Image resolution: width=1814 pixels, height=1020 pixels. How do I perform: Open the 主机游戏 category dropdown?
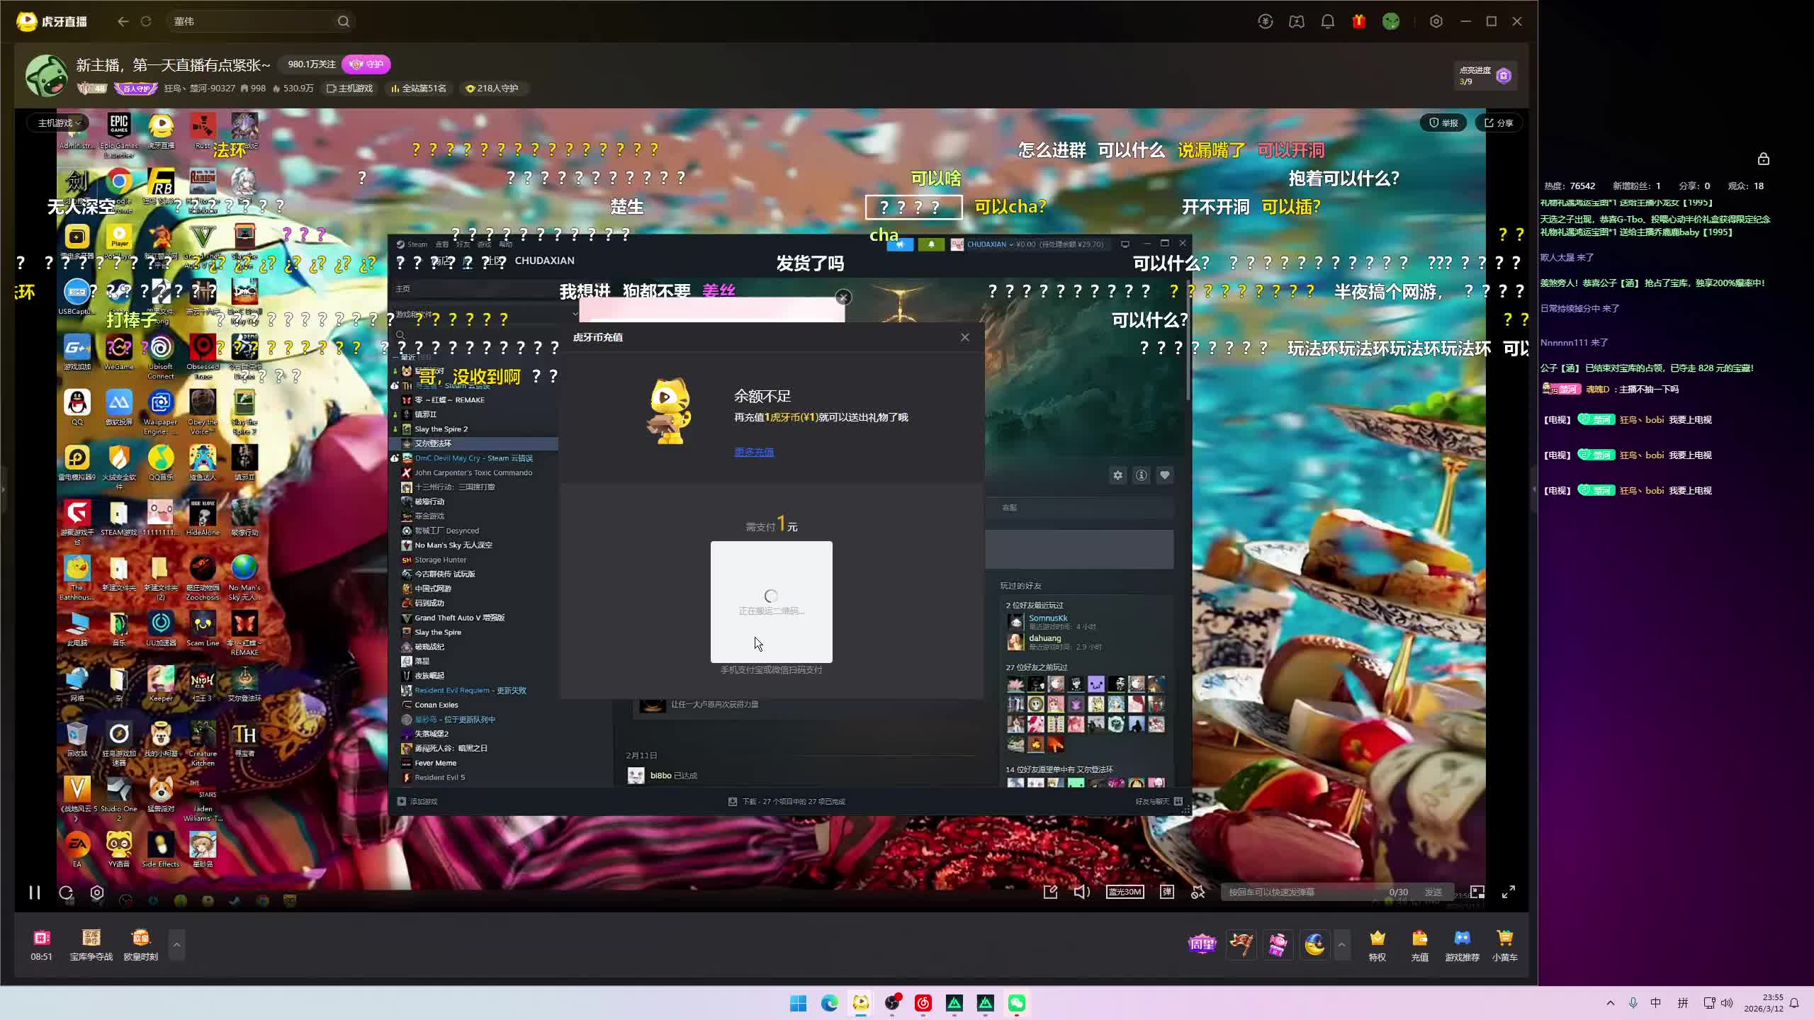tap(60, 123)
